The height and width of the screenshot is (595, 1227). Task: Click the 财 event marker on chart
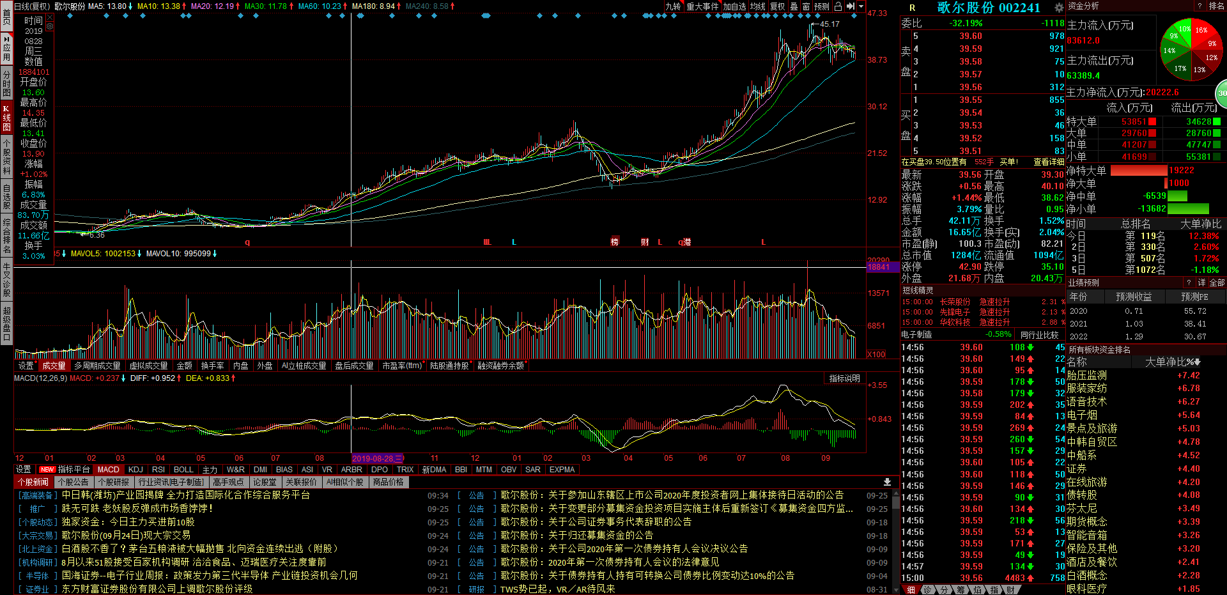pos(645,242)
